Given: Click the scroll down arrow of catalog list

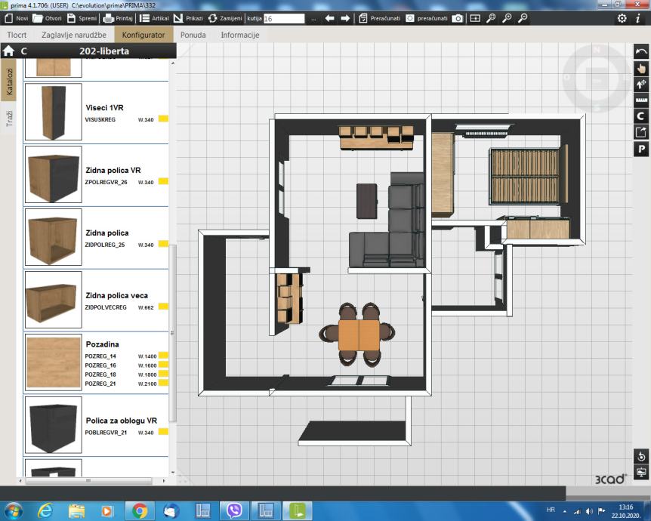Looking at the screenshot, I should (173, 473).
